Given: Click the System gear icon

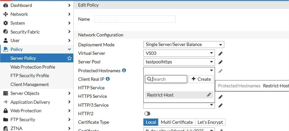Looking at the screenshot, I should coord(6,23).
